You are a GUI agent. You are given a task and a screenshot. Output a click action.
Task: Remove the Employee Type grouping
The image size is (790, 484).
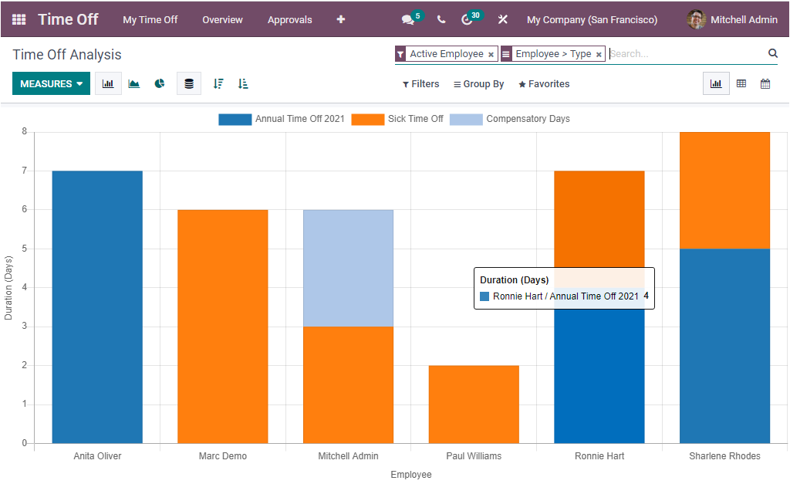point(599,54)
